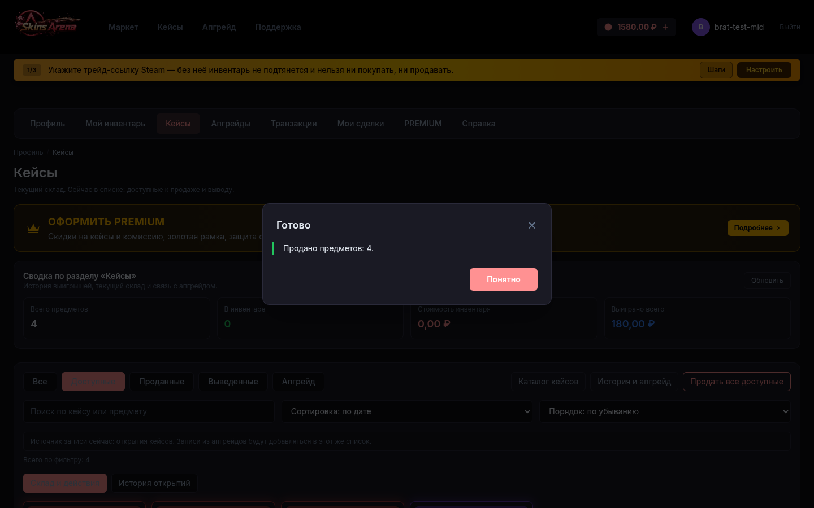Click Профиль breadcrumb link
This screenshot has width=814, height=508.
click(28, 152)
